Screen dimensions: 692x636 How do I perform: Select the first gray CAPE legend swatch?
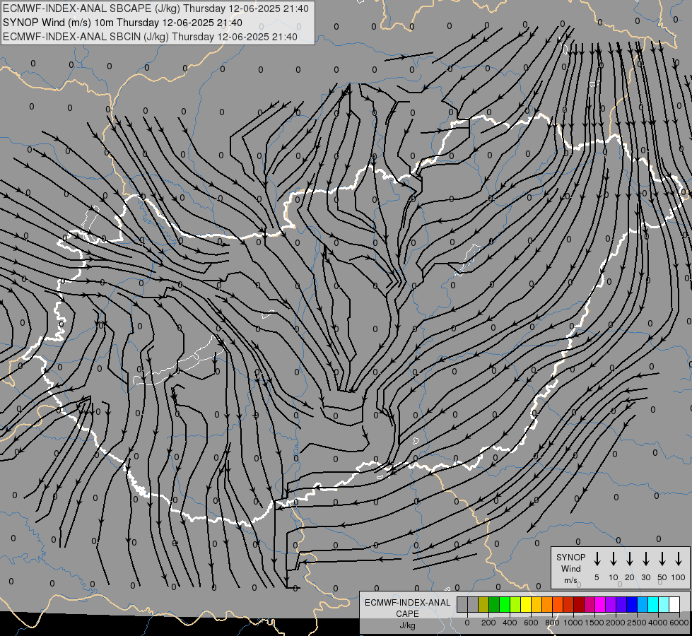point(462,604)
